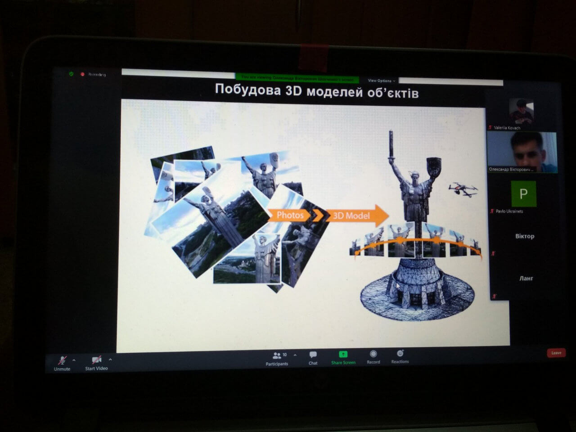
Task: Open the Reactions menu
Action: click(400, 354)
